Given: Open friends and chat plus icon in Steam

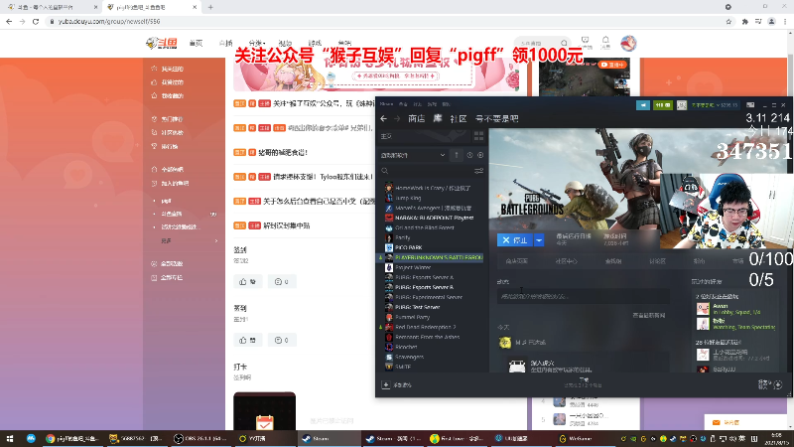Looking at the screenshot, I should point(778,384).
